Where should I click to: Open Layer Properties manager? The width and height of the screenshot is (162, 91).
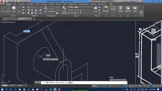(64, 10)
